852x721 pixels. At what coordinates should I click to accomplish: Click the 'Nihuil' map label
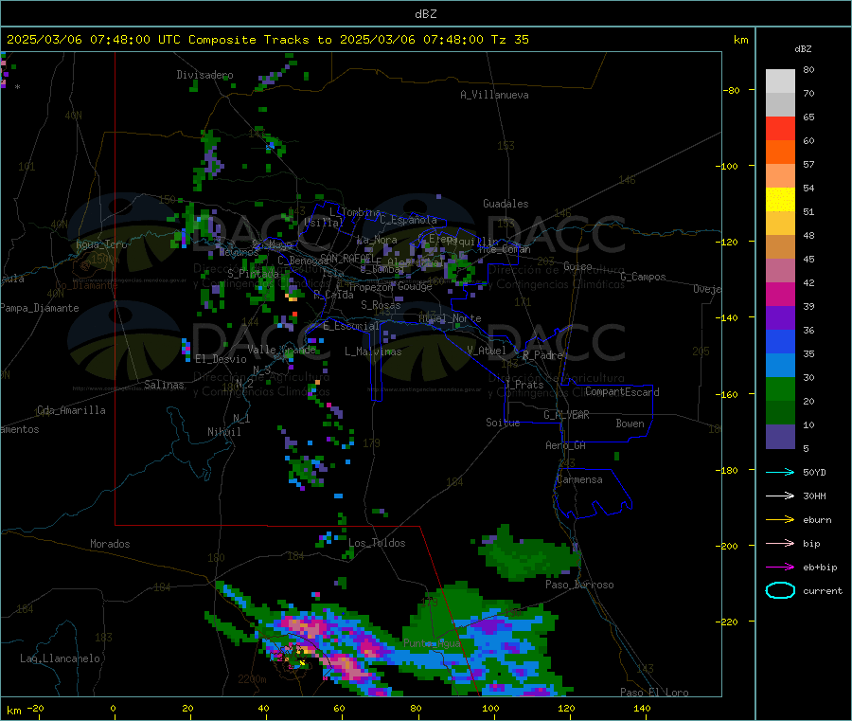pos(223,432)
